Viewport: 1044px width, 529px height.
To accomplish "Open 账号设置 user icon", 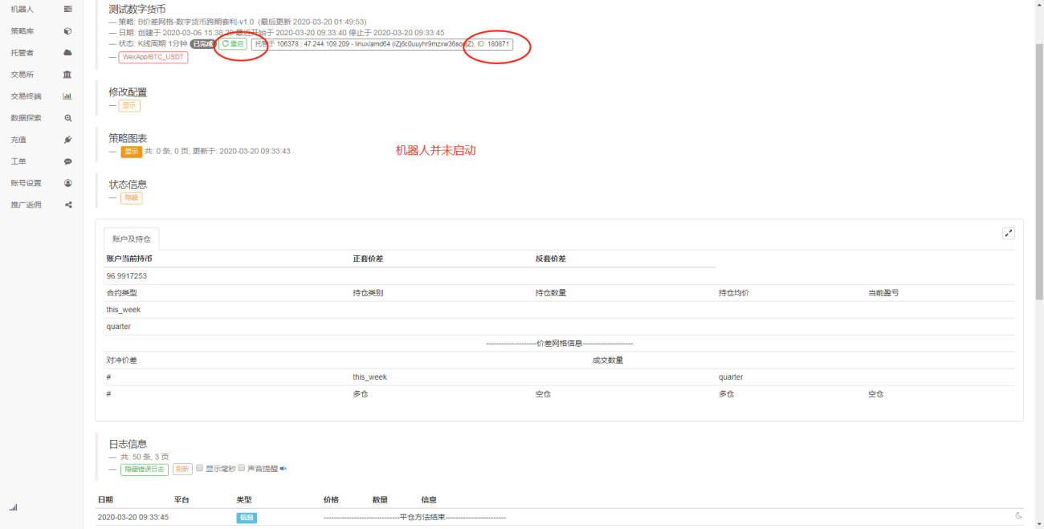I will click(67, 183).
